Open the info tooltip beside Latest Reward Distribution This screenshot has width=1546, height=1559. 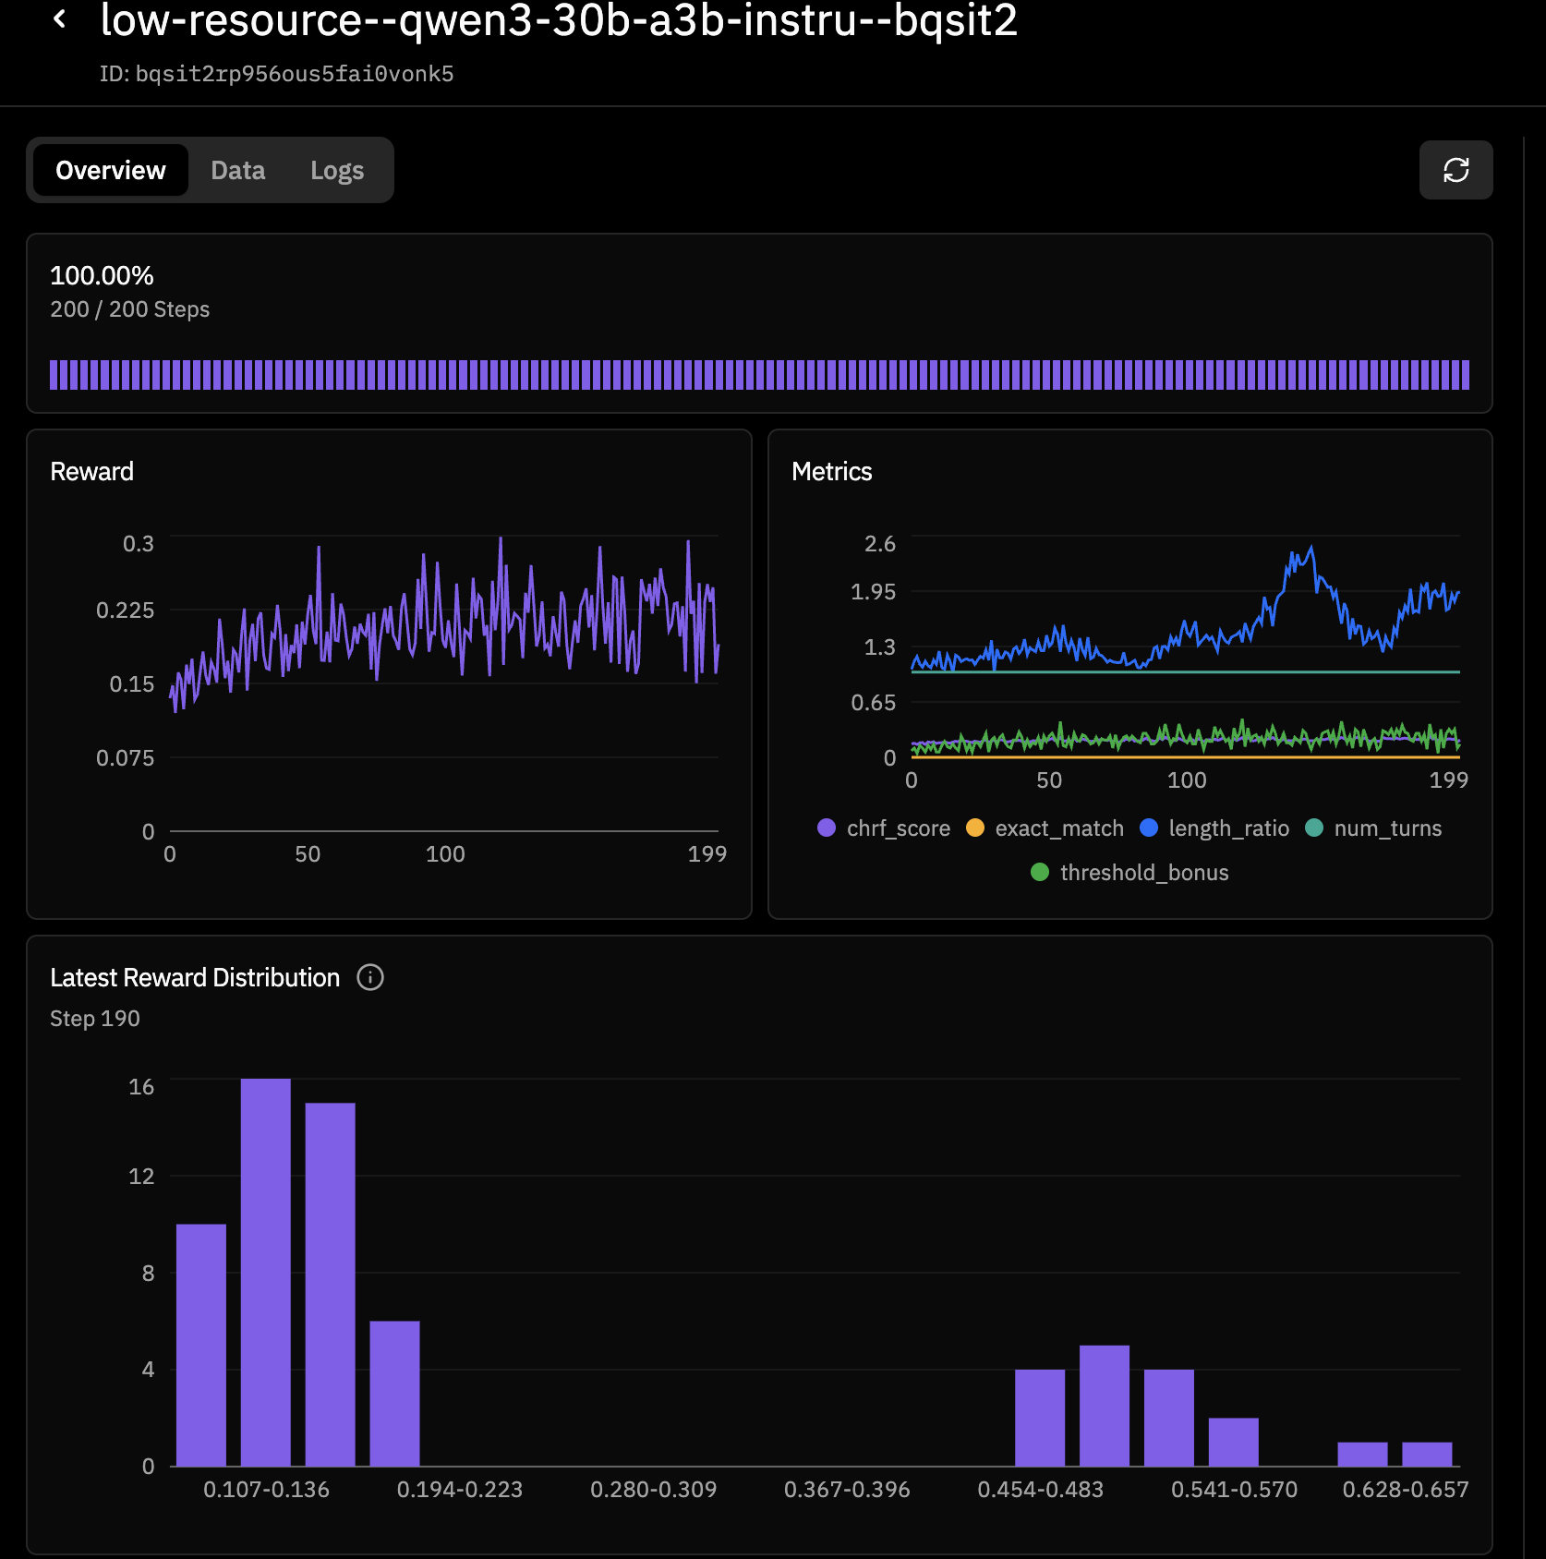(x=370, y=977)
